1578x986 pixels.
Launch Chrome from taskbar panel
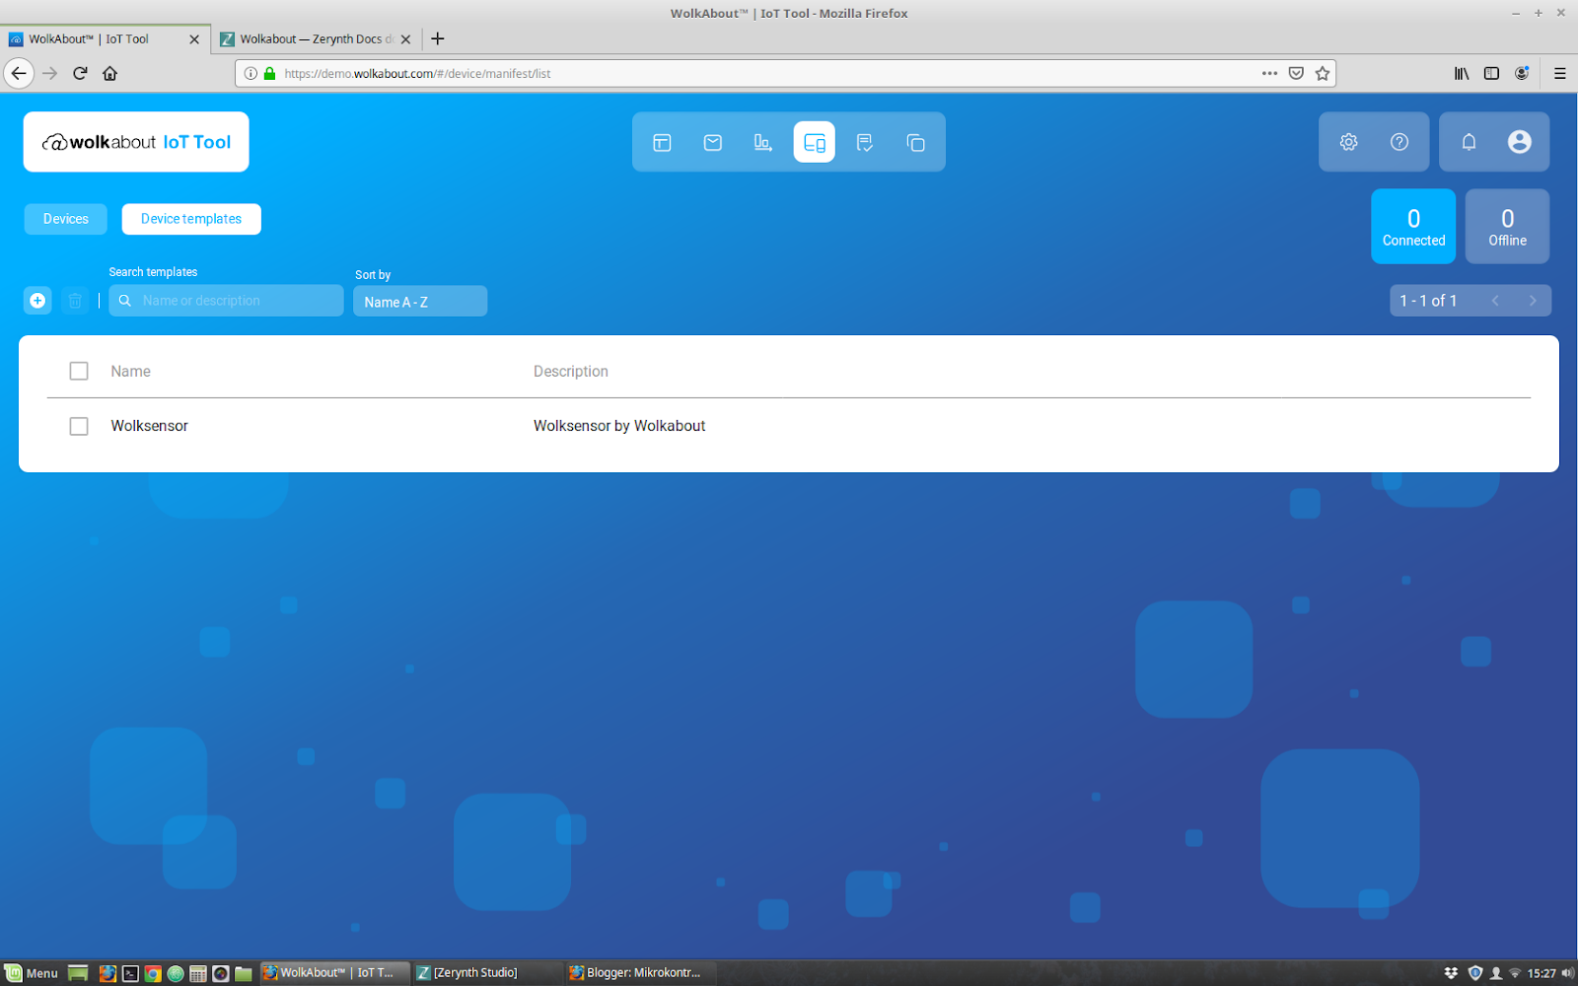click(153, 973)
